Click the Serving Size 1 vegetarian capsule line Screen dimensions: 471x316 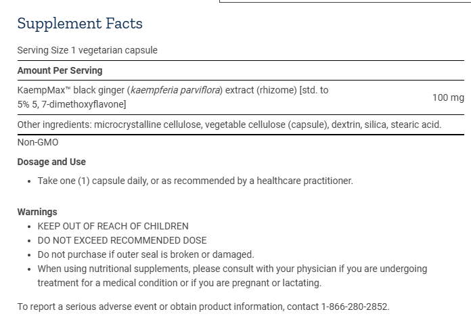87,50
